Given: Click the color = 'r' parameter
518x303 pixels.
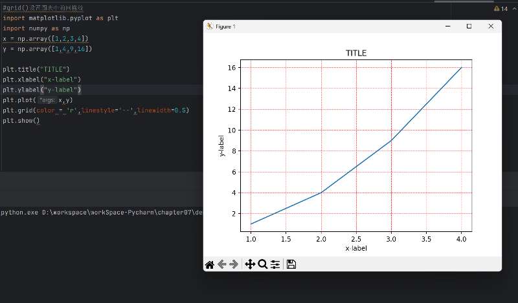Looking at the screenshot, I should [56, 110].
